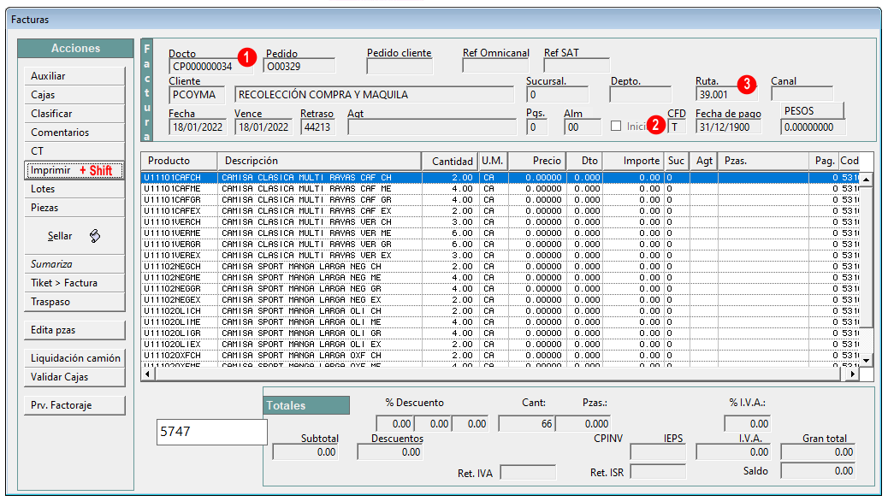Click the Pedido cliente input field
888x501 pixels.
(x=400, y=66)
